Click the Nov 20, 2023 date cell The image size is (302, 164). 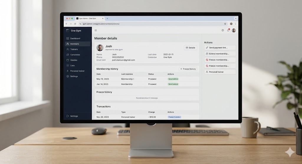coord(102,117)
